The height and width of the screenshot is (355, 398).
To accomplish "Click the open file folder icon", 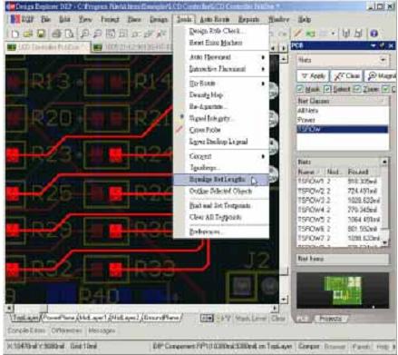I will pos(28,34).
